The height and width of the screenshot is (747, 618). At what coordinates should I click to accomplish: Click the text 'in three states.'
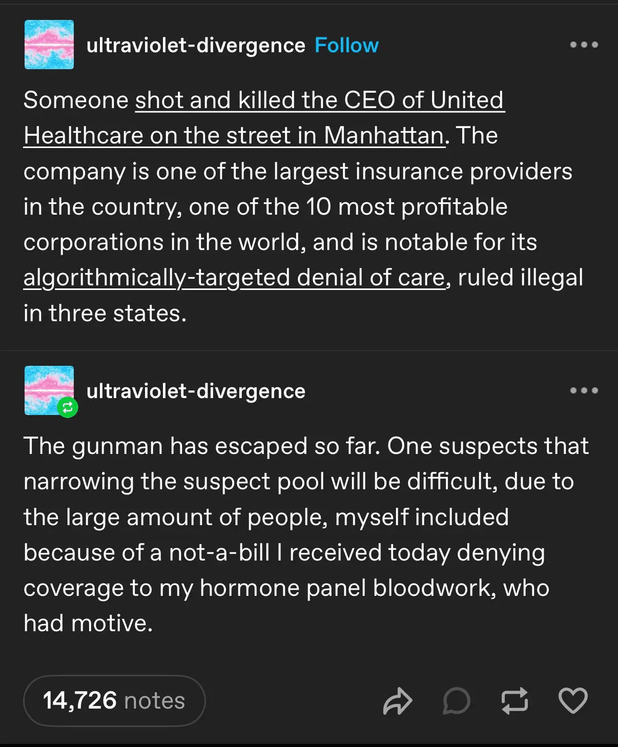pyautogui.click(x=105, y=313)
